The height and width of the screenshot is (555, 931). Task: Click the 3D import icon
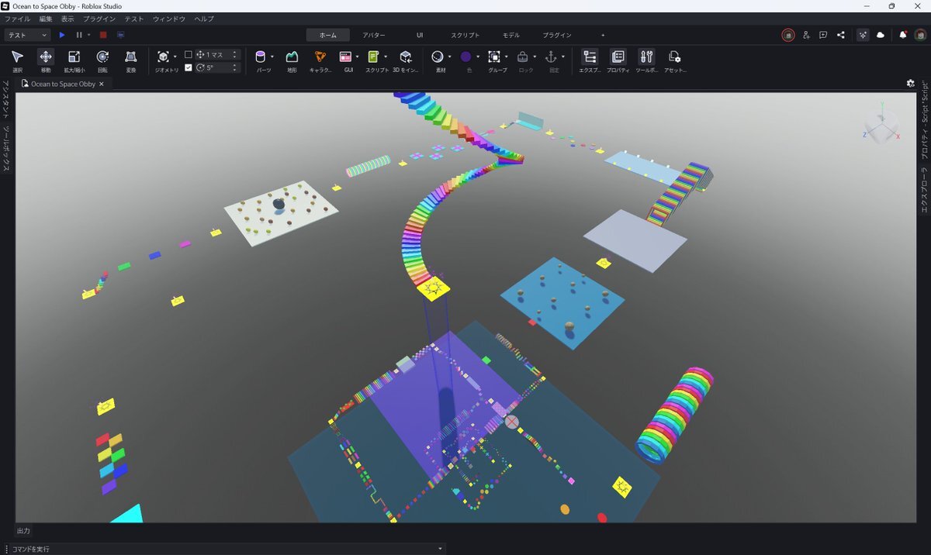tap(405, 57)
